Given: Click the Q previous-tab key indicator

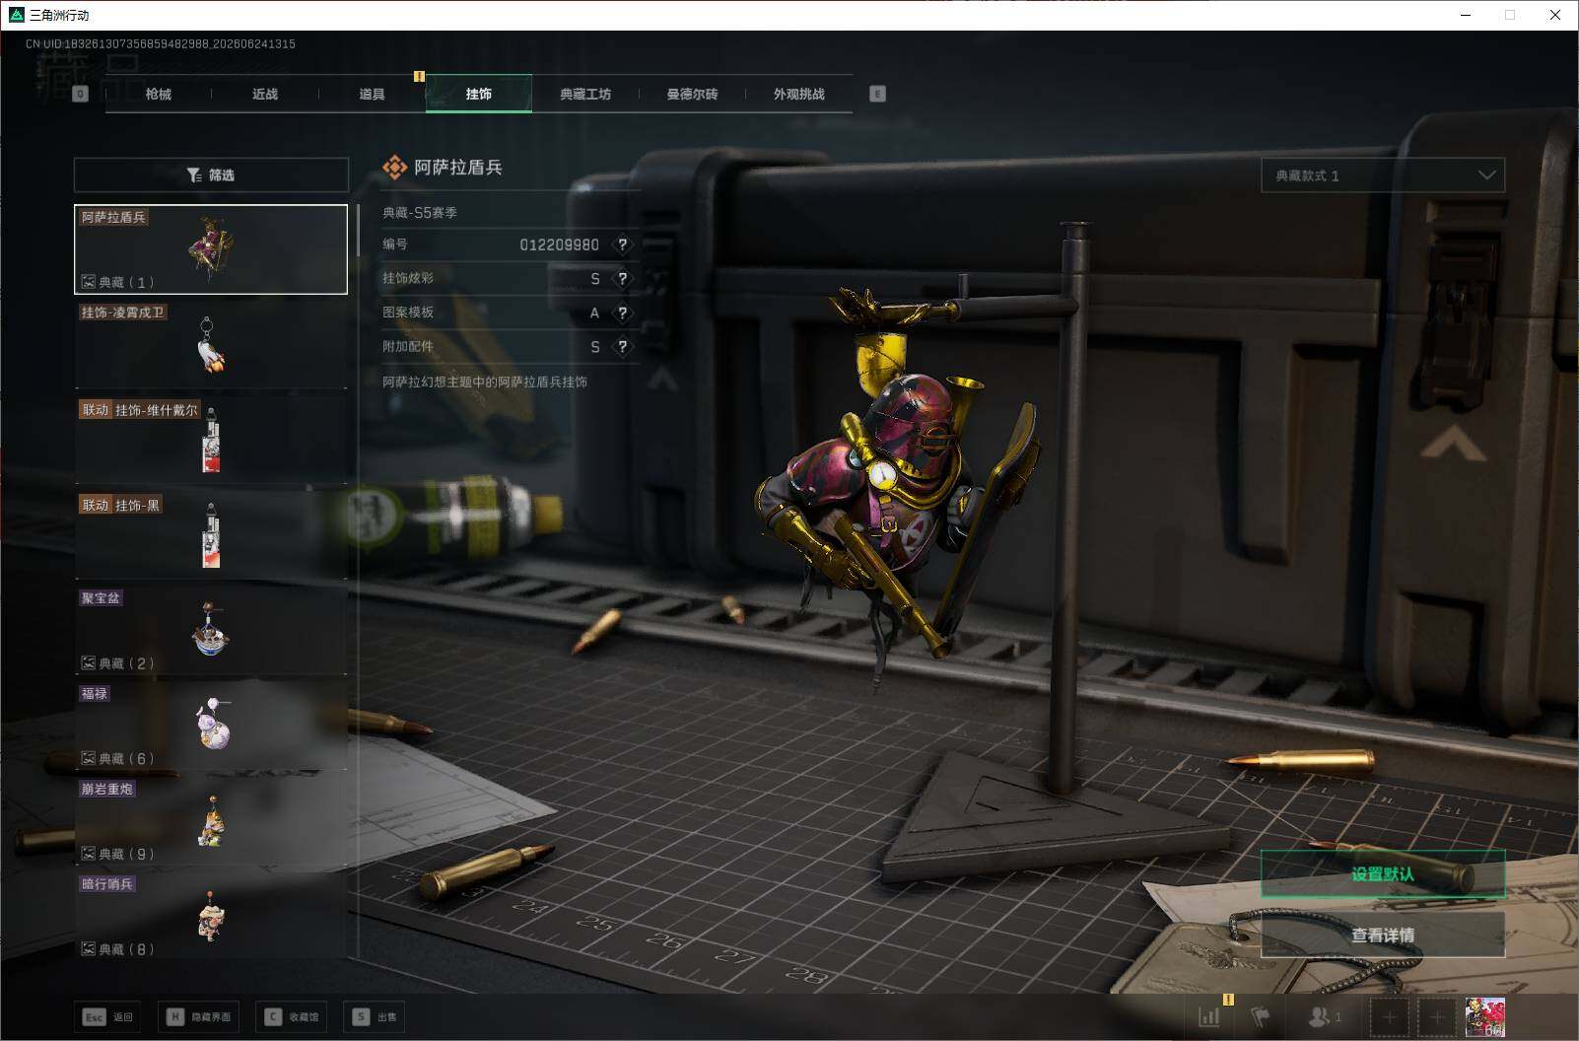Looking at the screenshot, I should (x=81, y=94).
